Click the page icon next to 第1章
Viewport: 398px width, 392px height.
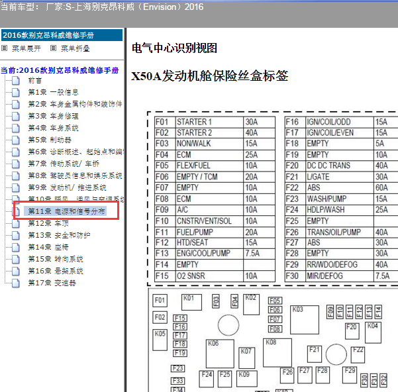[16, 92]
